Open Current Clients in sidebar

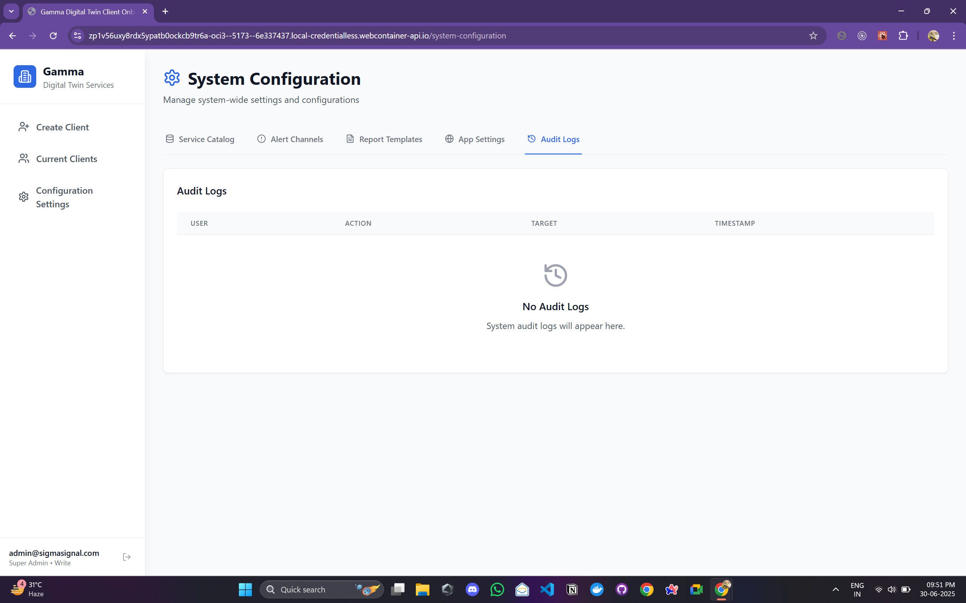coord(66,159)
